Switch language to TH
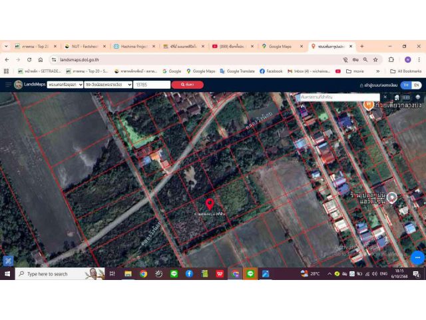This screenshot has width=426, height=320. [405, 85]
